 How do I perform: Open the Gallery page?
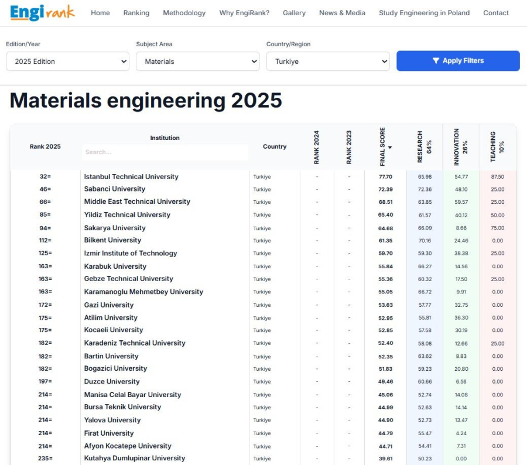pyautogui.click(x=294, y=13)
